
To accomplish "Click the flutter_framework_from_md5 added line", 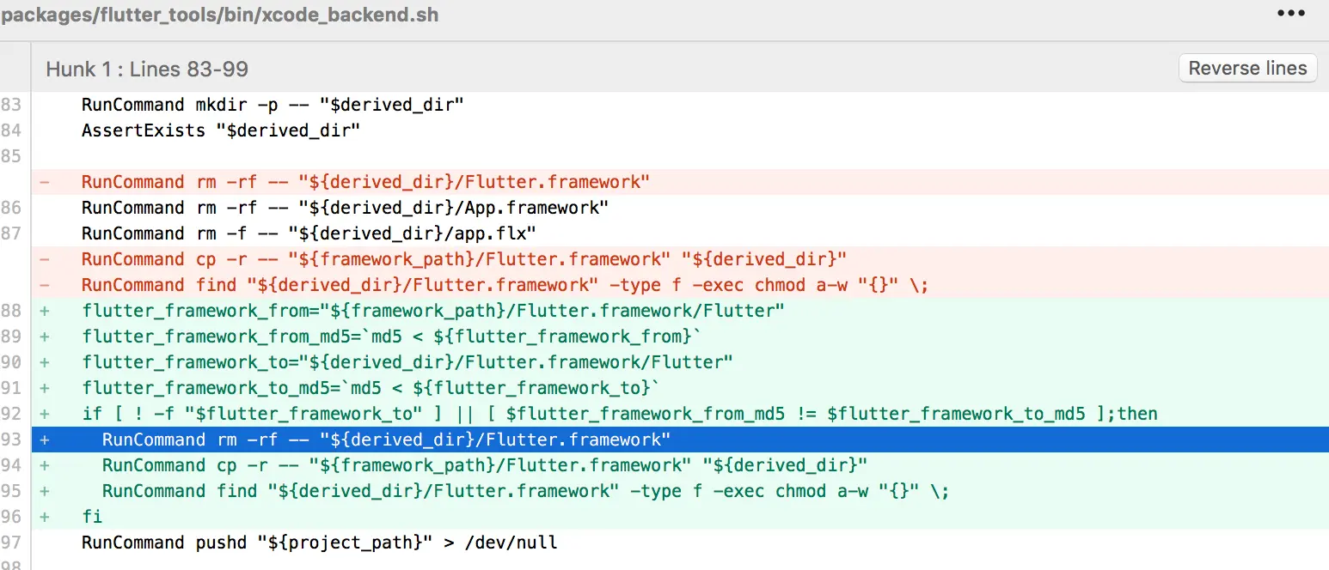I will (344, 336).
